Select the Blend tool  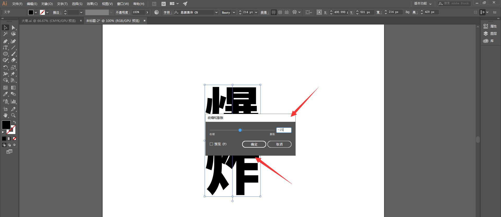(x=14, y=94)
